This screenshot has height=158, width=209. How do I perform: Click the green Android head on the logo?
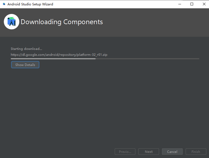pyautogui.click(x=12, y=18)
